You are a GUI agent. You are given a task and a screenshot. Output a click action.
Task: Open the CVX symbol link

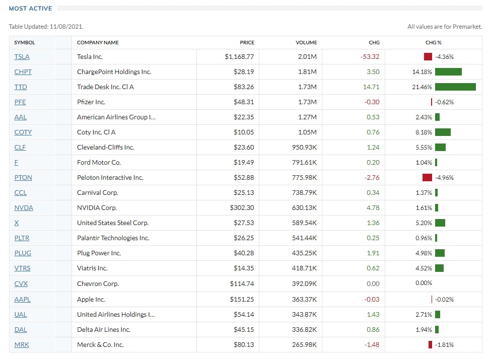click(21, 284)
